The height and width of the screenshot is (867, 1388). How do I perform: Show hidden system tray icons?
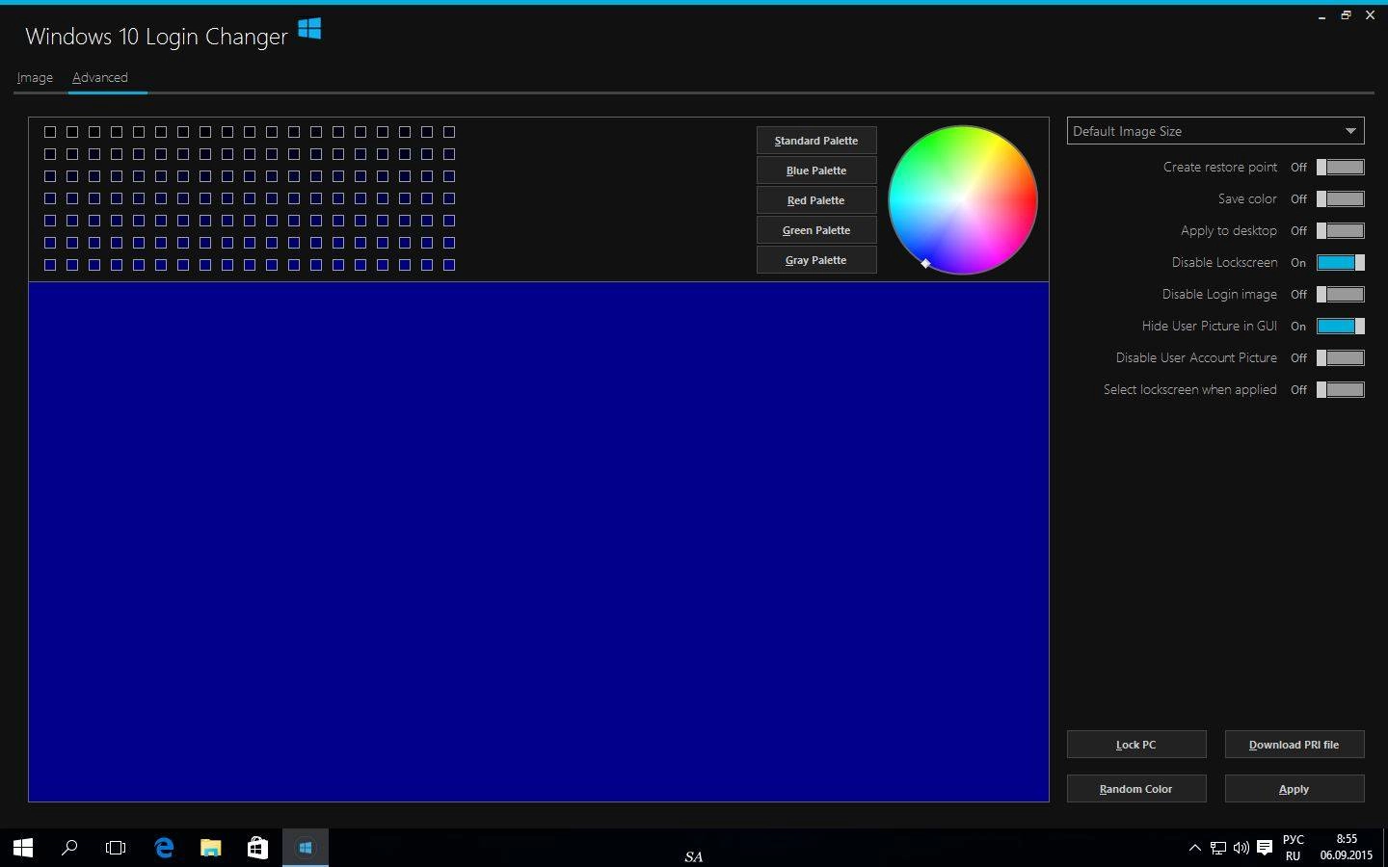(1195, 848)
